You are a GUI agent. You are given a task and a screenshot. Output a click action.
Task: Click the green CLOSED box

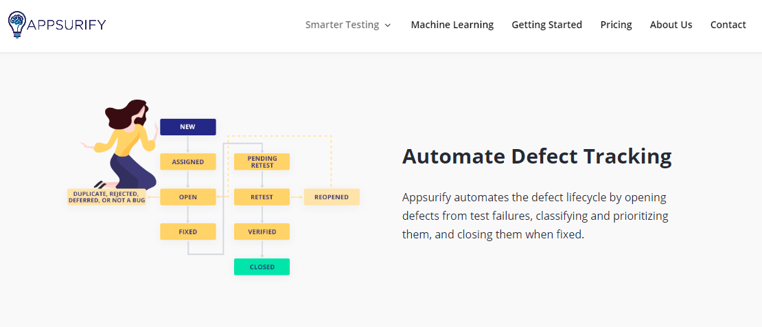coord(262,267)
